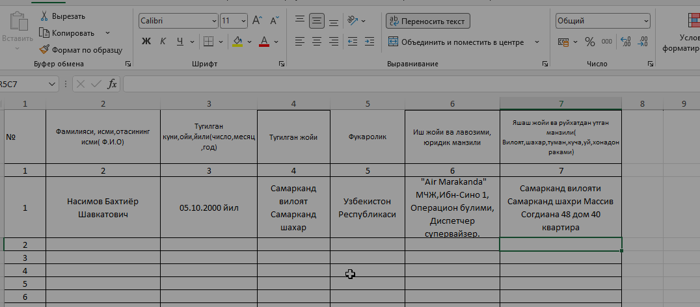Select header cell Тугилган жойи
Viewport: 700px width, 307px height.
tap(294, 137)
